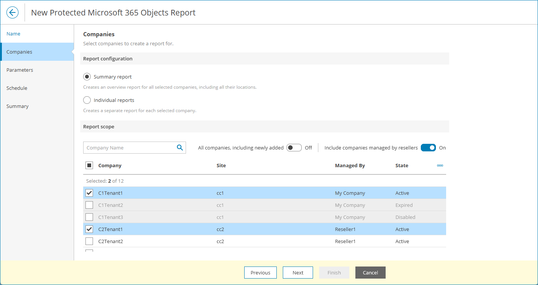The height and width of the screenshot is (285, 538).
Task: Click the Disabled state of C1Tenant3
Action: point(405,217)
